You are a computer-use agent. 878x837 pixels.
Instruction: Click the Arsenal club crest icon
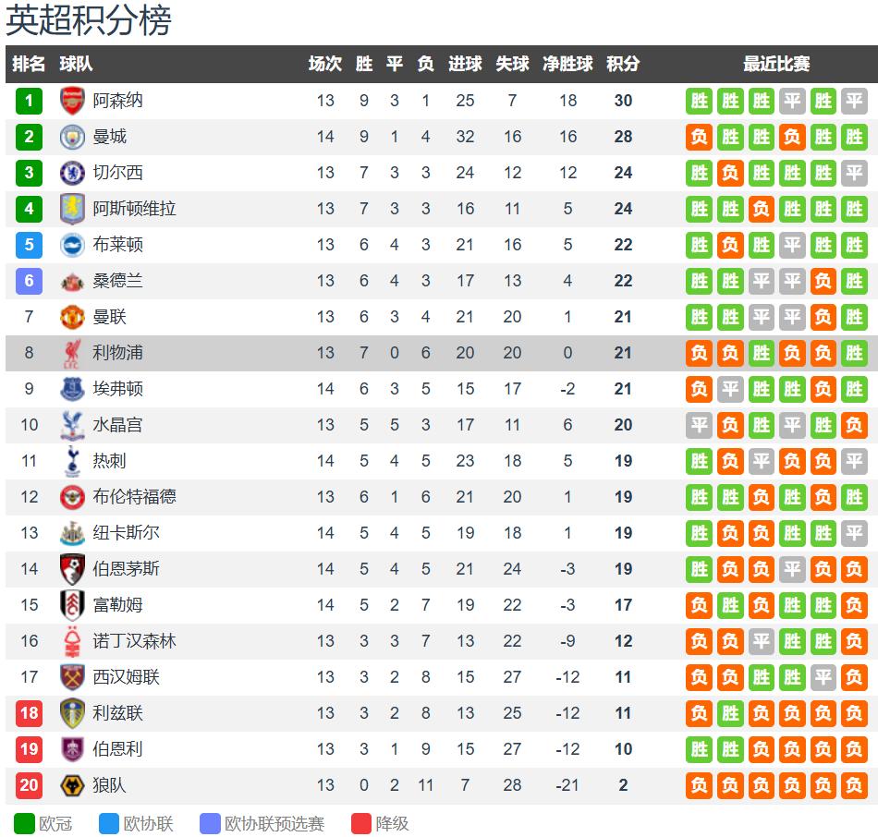coord(72,101)
